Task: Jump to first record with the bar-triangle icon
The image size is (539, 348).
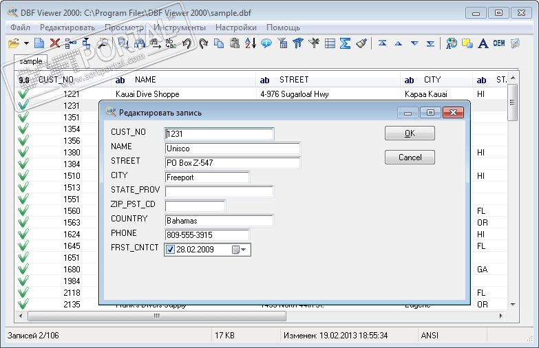Action: click(x=382, y=43)
